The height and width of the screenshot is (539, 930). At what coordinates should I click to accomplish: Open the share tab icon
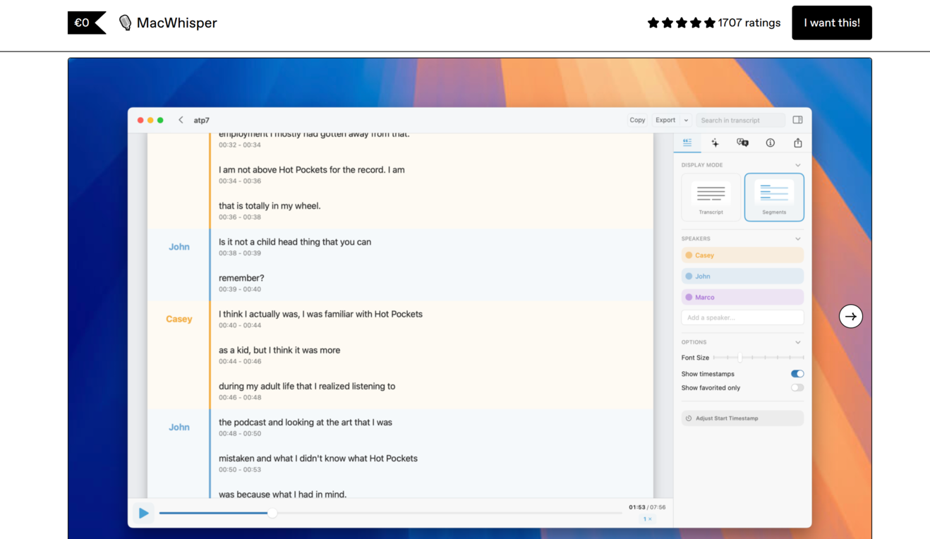[797, 143]
